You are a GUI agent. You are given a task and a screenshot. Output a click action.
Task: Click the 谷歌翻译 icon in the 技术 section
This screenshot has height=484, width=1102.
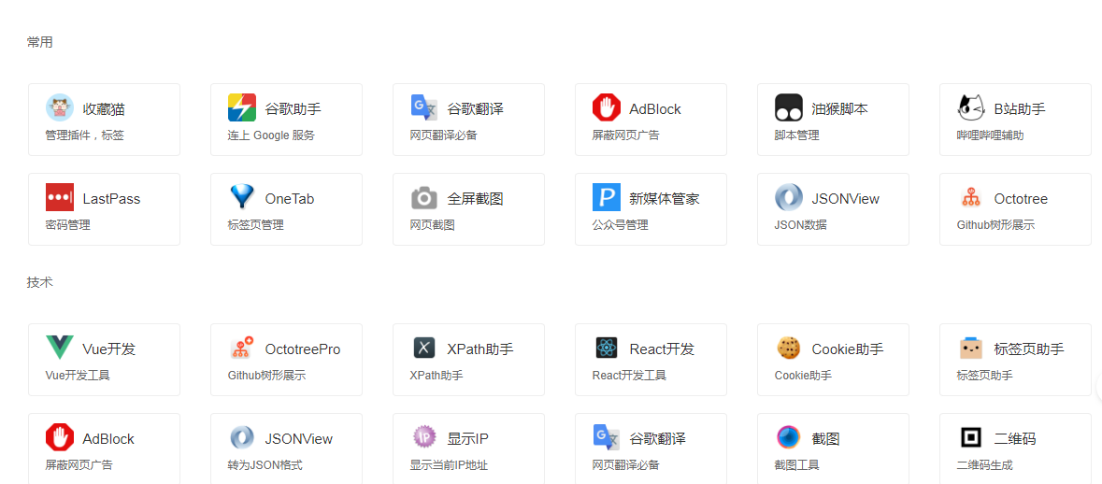pos(607,437)
